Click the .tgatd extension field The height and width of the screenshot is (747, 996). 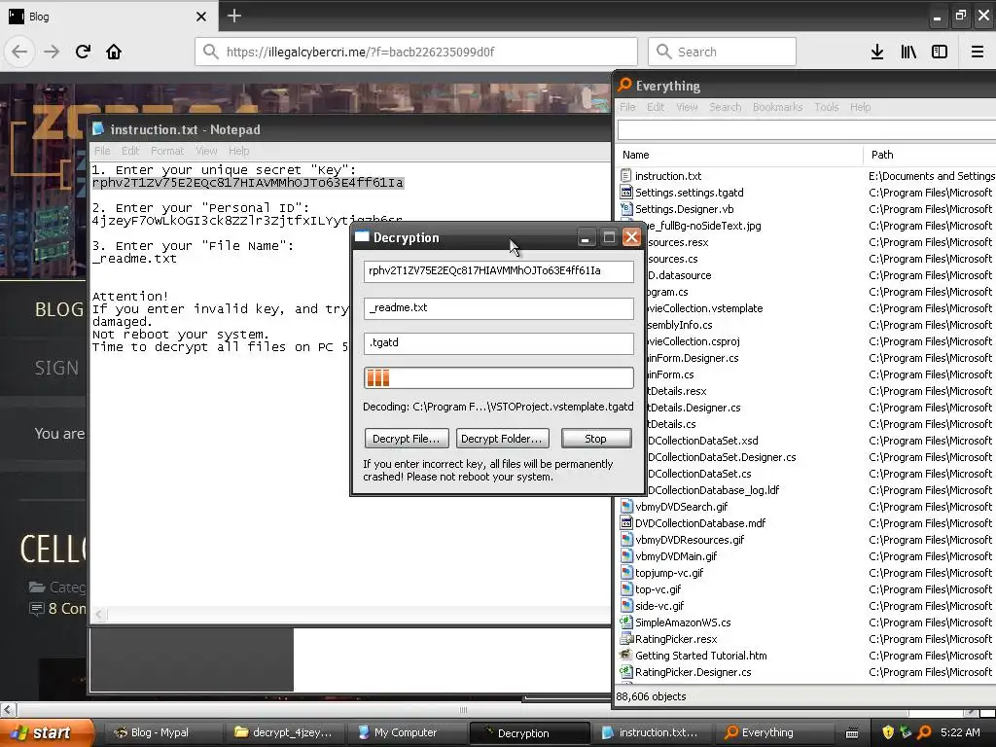click(499, 343)
